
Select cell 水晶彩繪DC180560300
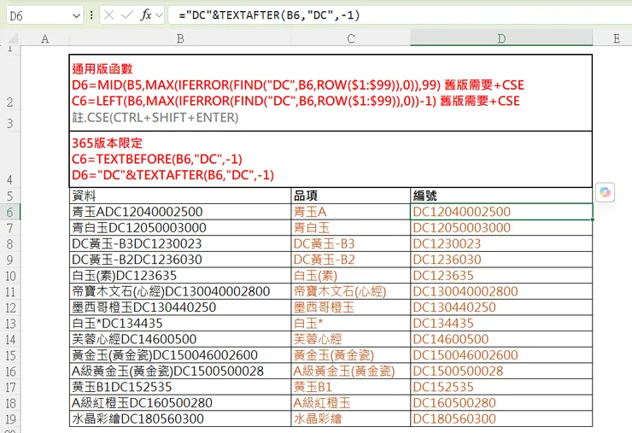[x=180, y=418]
